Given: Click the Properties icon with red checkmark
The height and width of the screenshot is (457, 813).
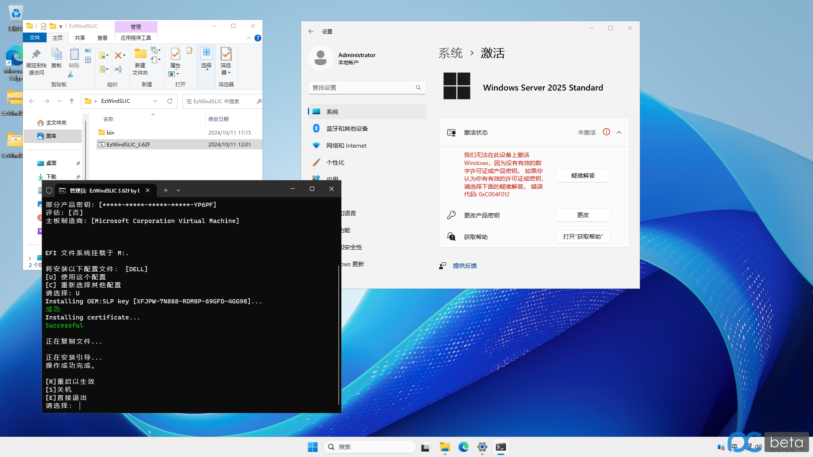Looking at the screenshot, I should (x=175, y=54).
